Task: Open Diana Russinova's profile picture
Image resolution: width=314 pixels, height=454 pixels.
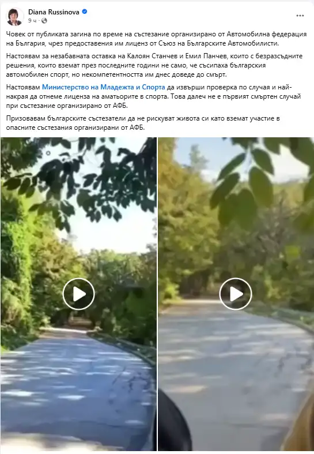Action: tap(15, 17)
